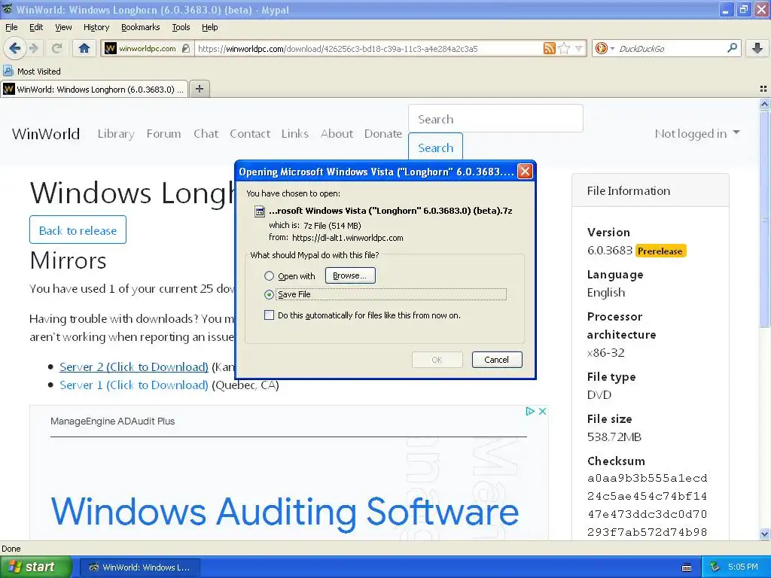Open the View menu
Screen dimensions: 771x578
[63, 27]
